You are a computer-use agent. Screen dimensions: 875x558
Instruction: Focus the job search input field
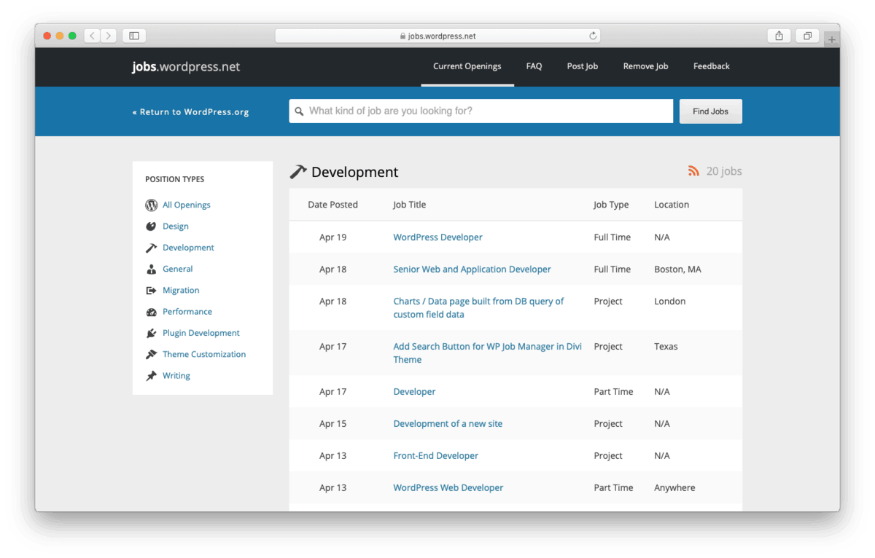481,111
